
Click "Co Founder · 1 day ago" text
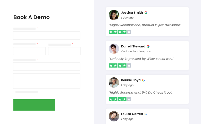click(x=136, y=51)
